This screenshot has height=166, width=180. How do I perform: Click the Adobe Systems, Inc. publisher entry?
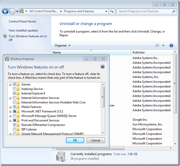pyautogui.click(x=146, y=77)
